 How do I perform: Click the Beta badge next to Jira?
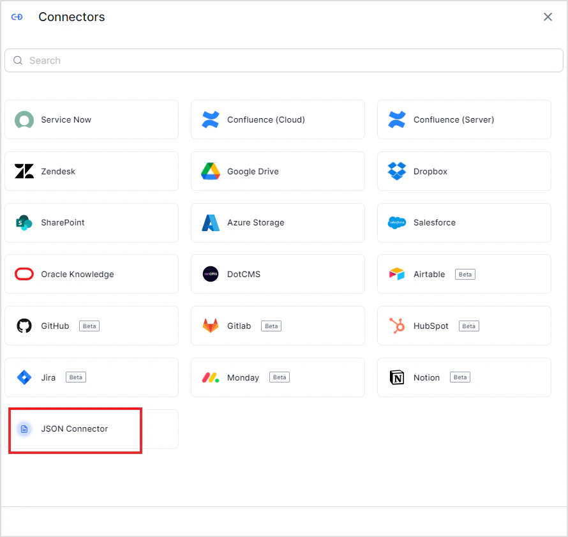click(x=76, y=377)
